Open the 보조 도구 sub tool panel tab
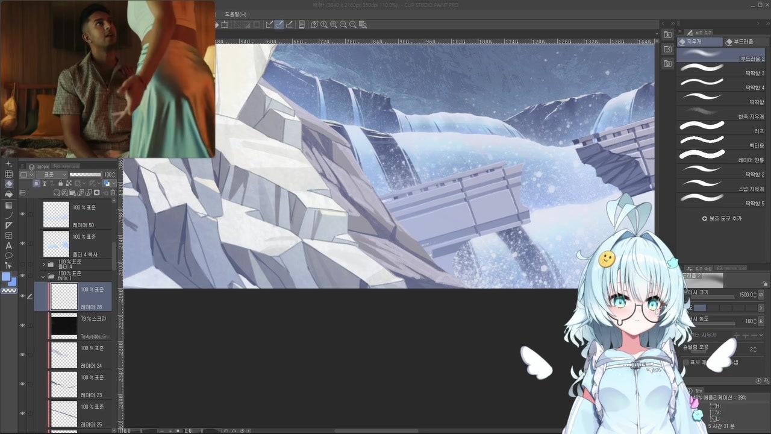771x434 pixels. [701, 33]
